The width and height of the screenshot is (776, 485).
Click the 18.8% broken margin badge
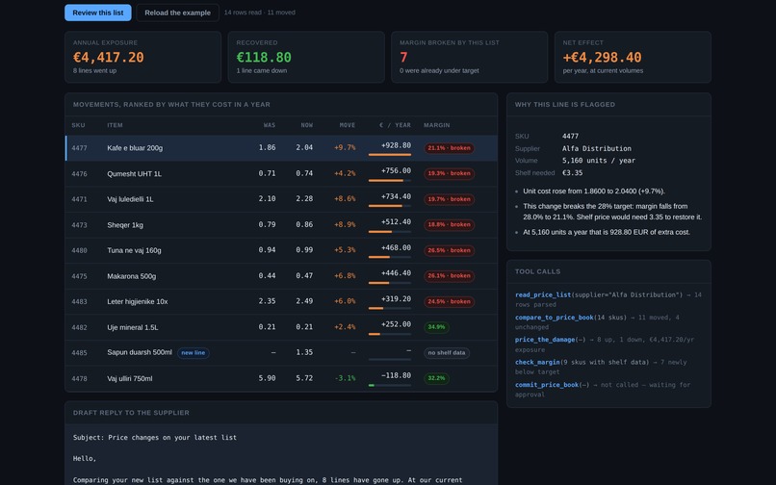click(x=449, y=224)
